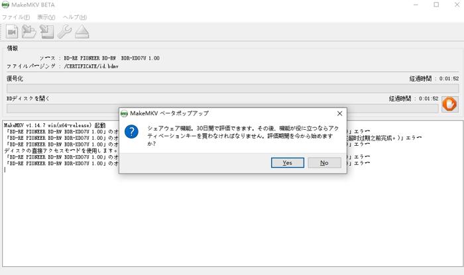Screen dimensions: 464x275
Task: Stop the operation with the orange hand icon
Action: click(x=450, y=104)
